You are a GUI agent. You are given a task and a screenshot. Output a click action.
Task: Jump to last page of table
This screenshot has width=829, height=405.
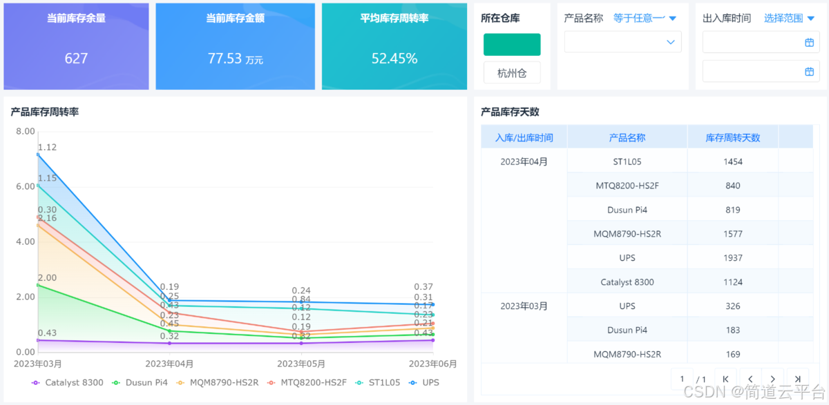(797, 379)
